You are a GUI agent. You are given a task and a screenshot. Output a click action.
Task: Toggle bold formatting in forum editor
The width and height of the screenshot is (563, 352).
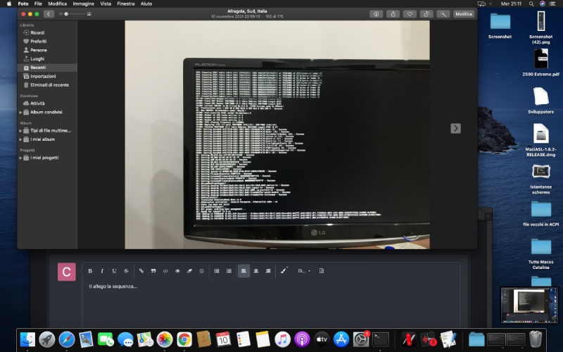pyautogui.click(x=90, y=271)
